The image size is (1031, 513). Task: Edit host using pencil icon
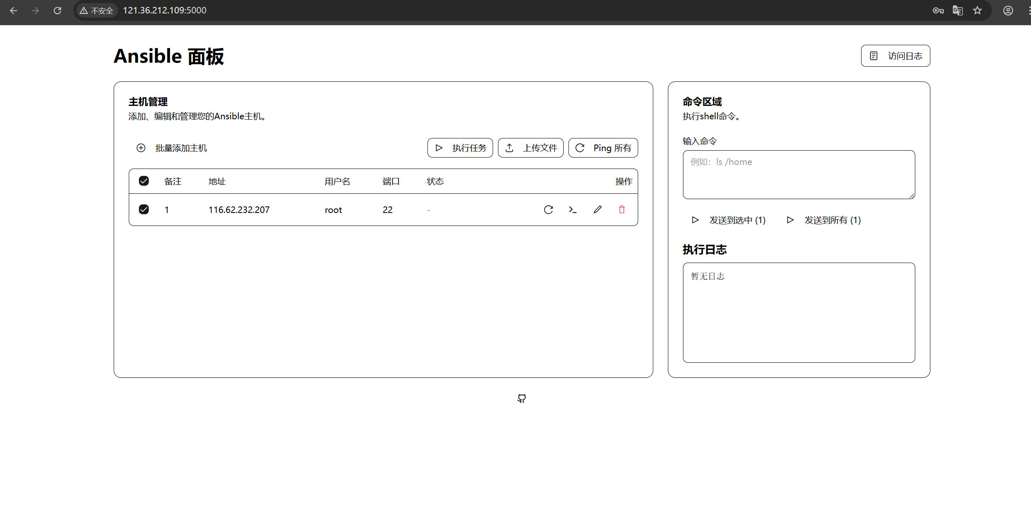[597, 210]
